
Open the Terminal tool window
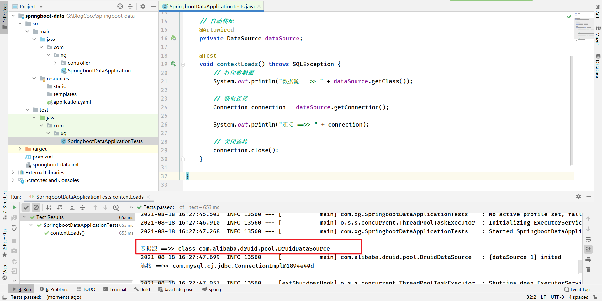(115, 289)
